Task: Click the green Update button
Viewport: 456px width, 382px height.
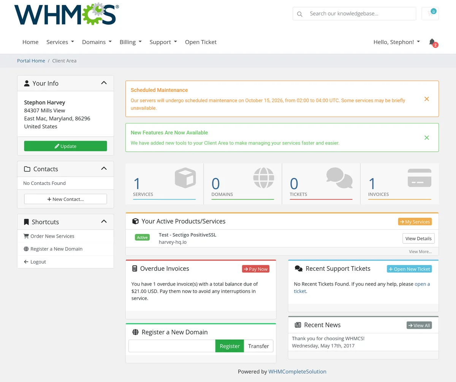Action: (x=65, y=146)
